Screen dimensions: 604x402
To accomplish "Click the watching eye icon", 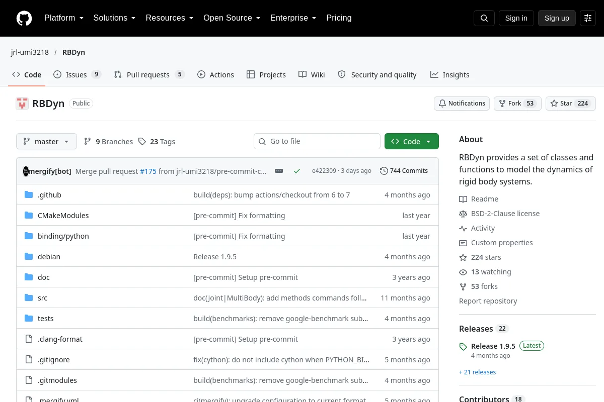I will (x=463, y=272).
